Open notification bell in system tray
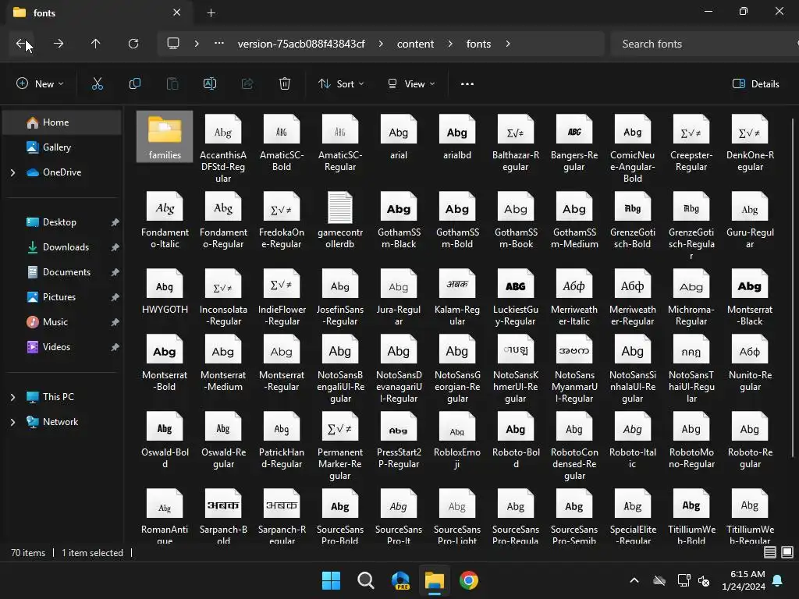The width and height of the screenshot is (799, 599). point(778,580)
